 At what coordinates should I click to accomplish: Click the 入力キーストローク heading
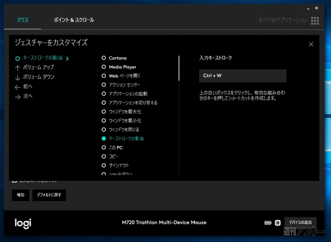coord(216,58)
